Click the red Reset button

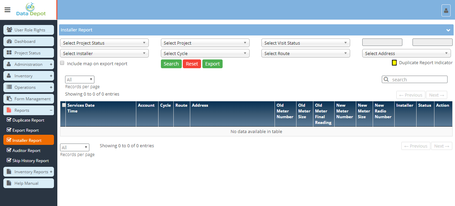click(192, 64)
